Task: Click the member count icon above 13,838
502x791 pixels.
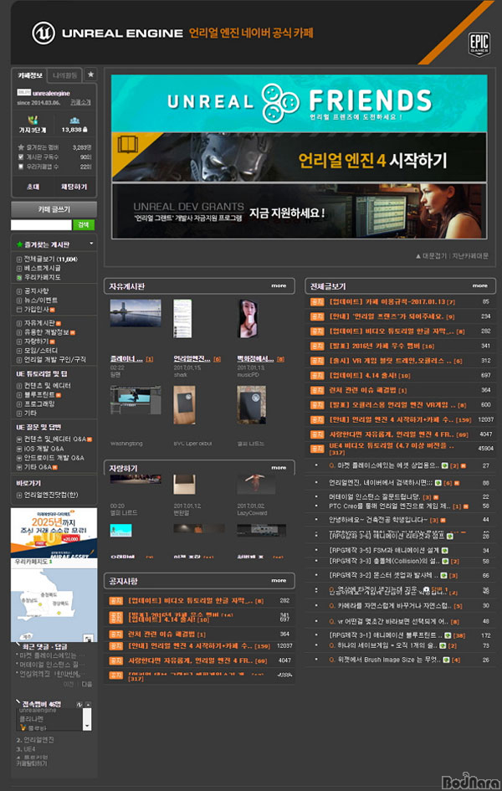Action: click(74, 121)
